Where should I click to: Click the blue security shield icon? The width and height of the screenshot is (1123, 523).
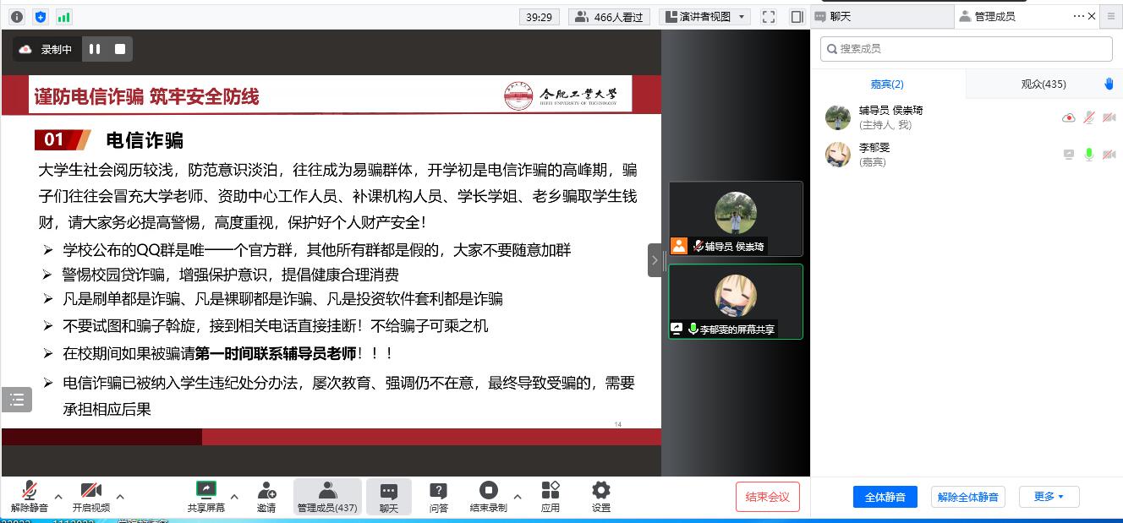point(41,17)
